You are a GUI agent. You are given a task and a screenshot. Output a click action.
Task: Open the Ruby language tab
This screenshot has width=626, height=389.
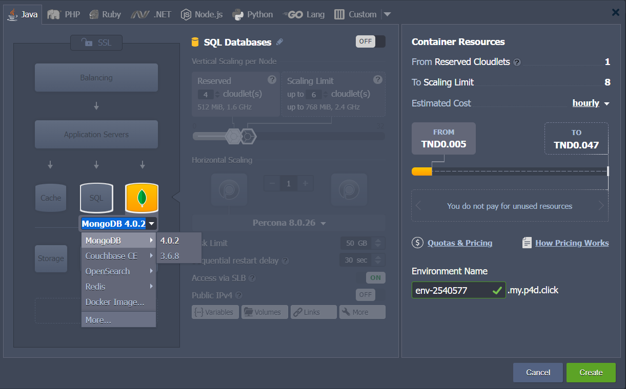pyautogui.click(x=105, y=14)
